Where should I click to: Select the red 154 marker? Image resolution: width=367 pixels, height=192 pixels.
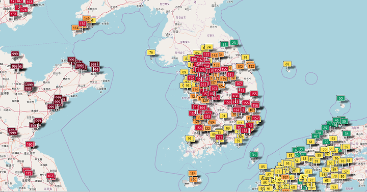point(199,128)
